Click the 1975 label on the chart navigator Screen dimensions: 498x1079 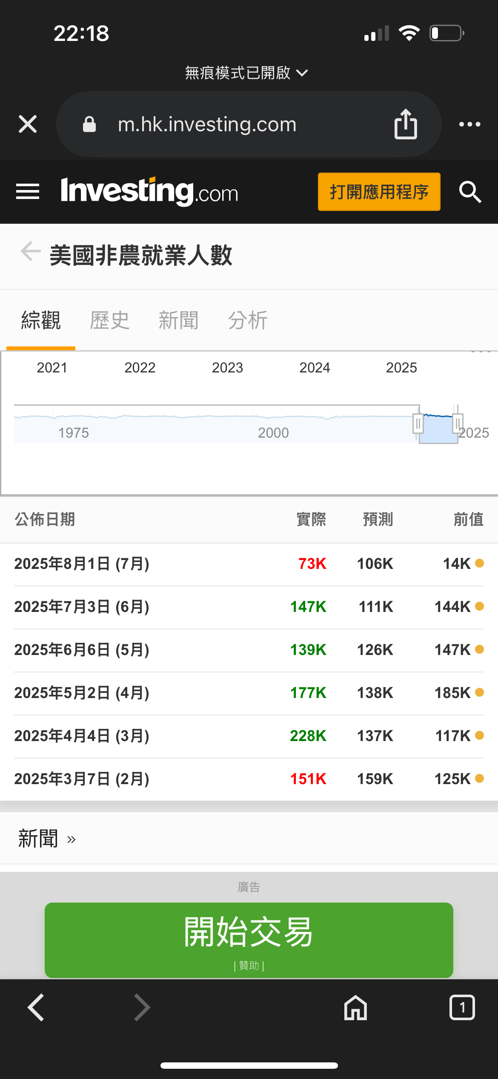[74, 433]
